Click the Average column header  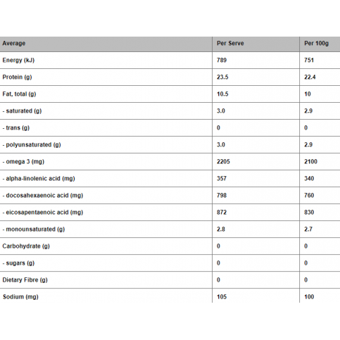coord(14,44)
